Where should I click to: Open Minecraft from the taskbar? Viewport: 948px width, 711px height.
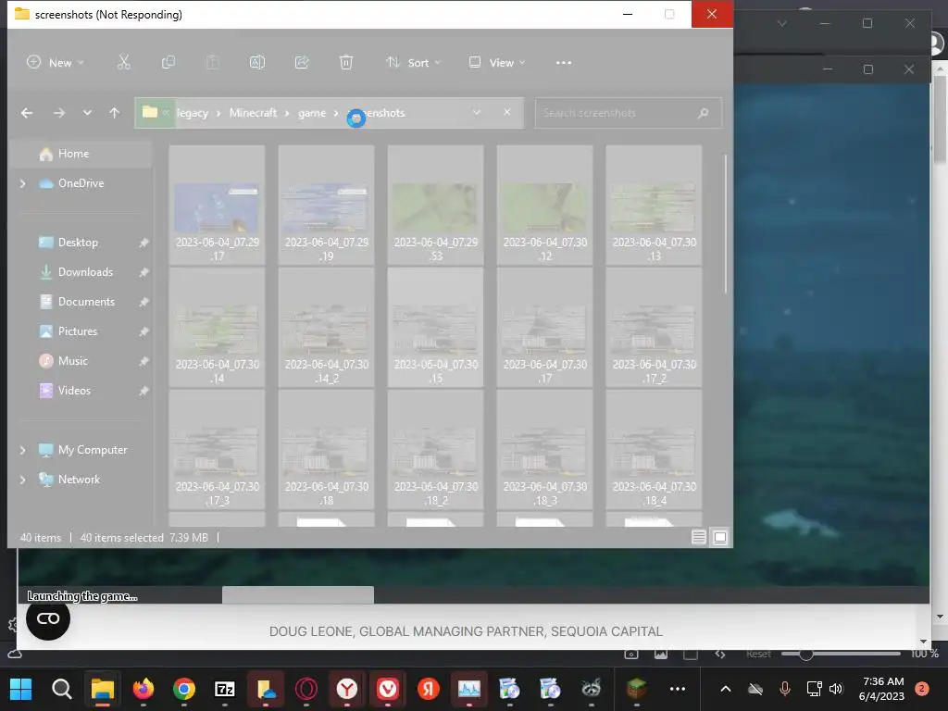coord(637,689)
